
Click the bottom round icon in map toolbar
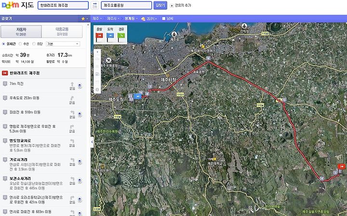click(x=97, y=89)
